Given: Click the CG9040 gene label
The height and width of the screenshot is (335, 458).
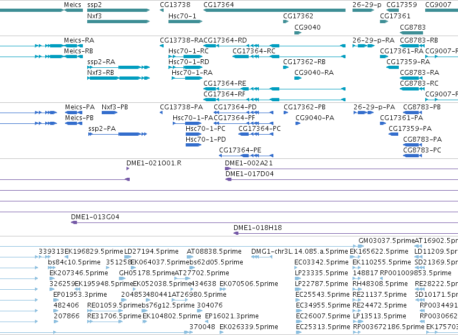Looking at the screenshot, I should [x=307, y=27].
